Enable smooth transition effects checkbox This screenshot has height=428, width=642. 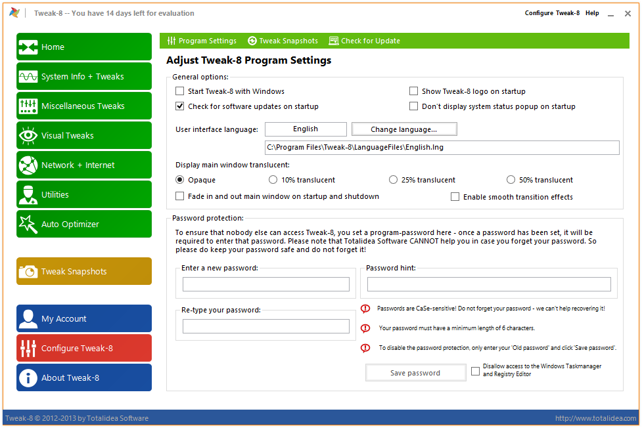(x=455, y=197)
